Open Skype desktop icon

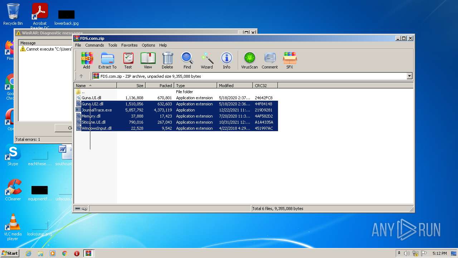[13, 155]
